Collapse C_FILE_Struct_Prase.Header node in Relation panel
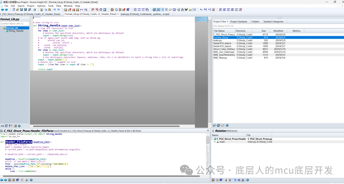Viewport: 344px width, 184px height. [213, 139]
